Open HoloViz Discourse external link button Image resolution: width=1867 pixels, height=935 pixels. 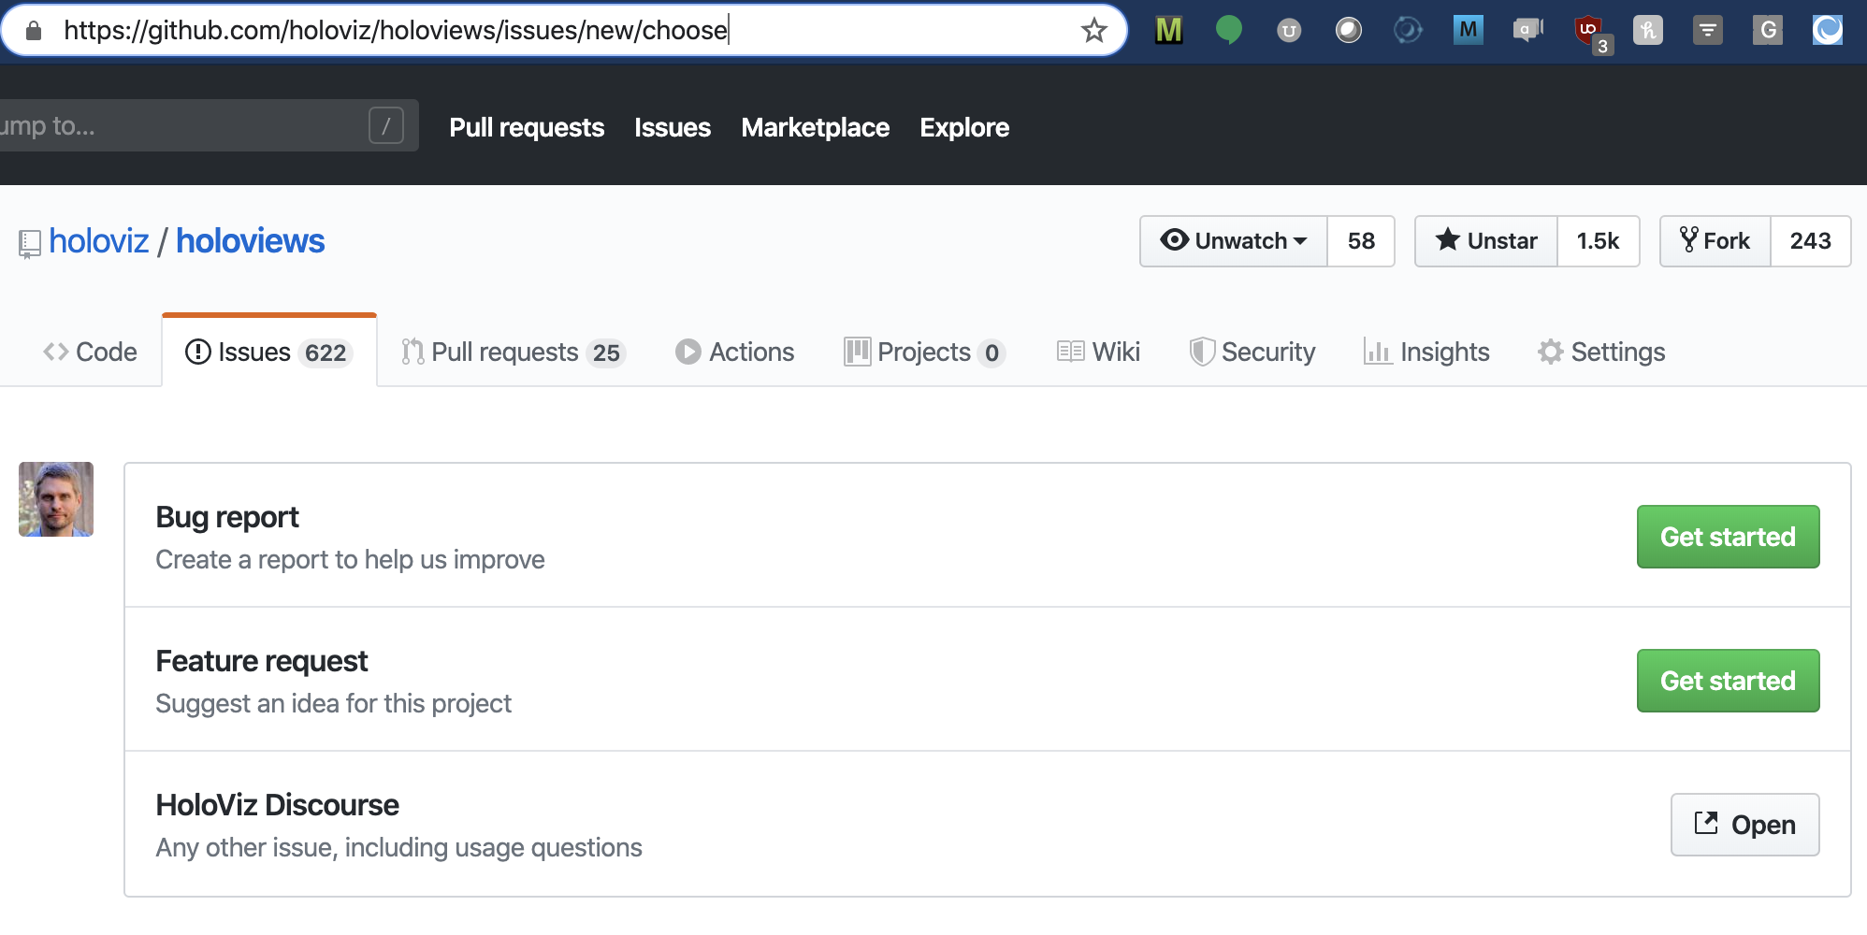coord(1744,825)
